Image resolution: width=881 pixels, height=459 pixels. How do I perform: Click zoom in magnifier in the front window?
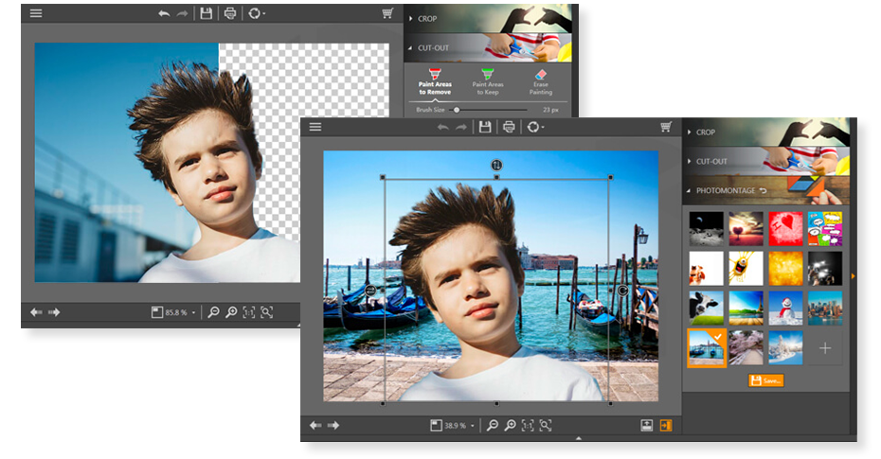pyautogui.click(x=511, y=425)
